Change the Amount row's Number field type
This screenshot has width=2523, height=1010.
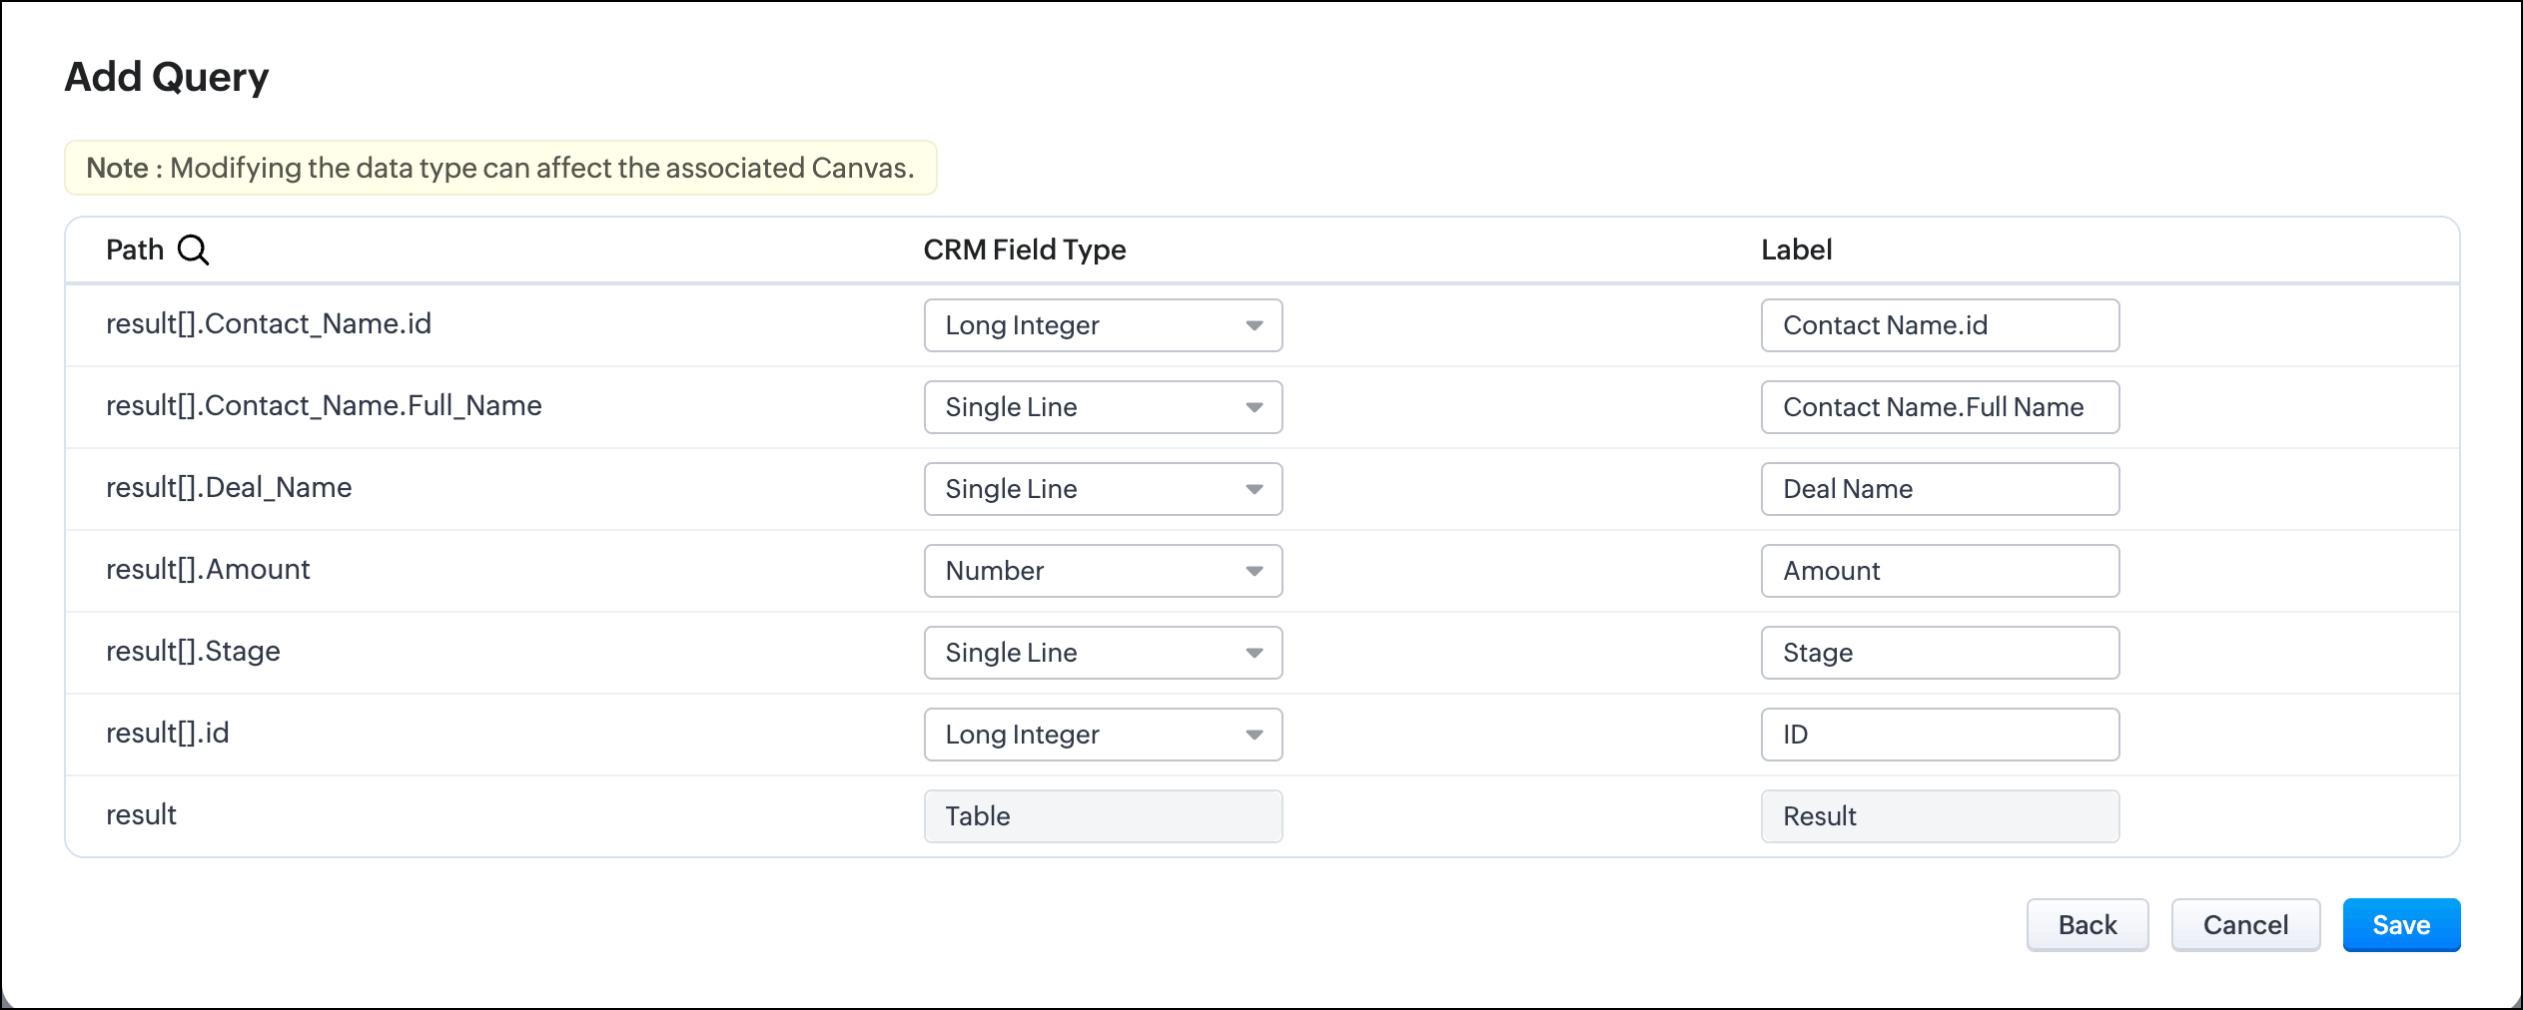click(x=1103, y=571)
